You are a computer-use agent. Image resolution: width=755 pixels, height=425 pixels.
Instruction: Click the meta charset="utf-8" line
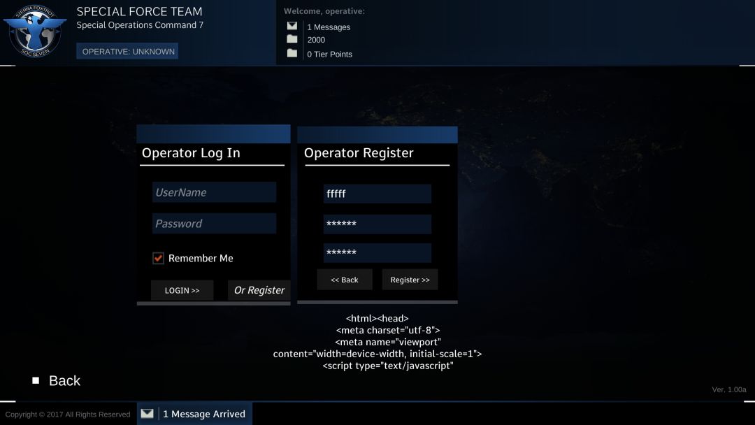pyautogui.click(x=388, y=330)
